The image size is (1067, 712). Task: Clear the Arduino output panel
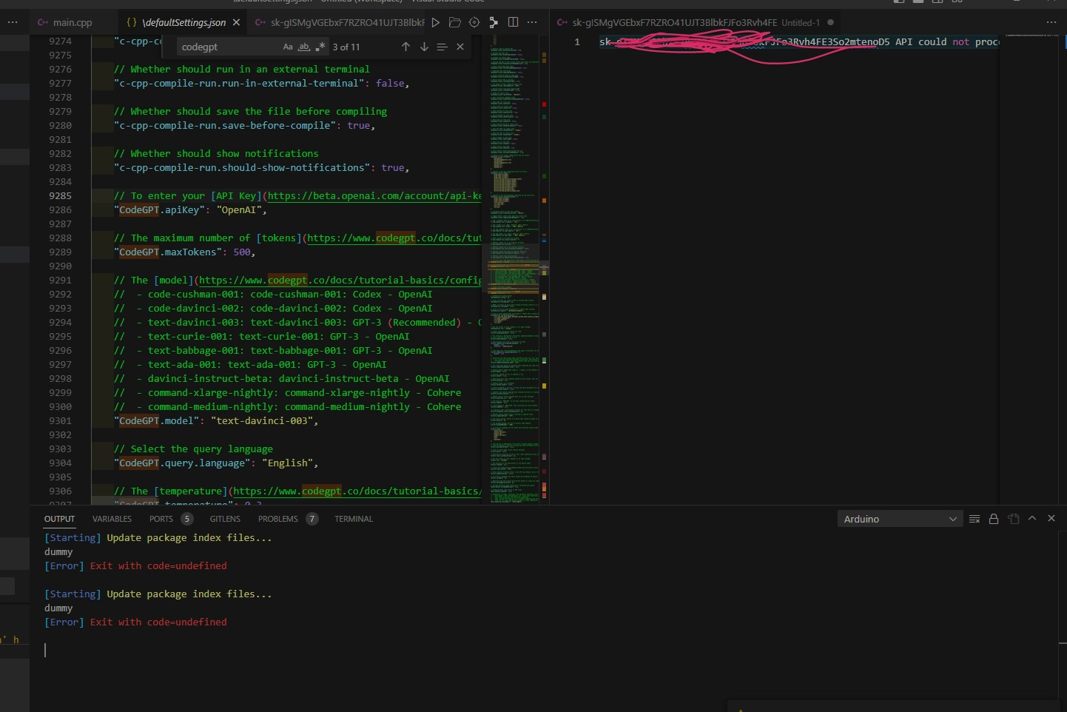coord(975,519)
